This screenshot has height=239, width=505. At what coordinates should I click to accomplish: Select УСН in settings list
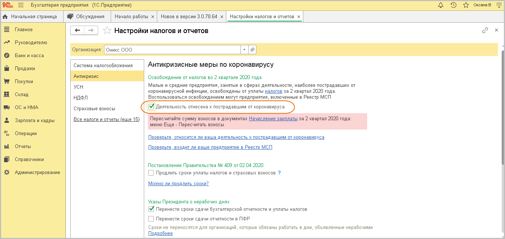107,87
